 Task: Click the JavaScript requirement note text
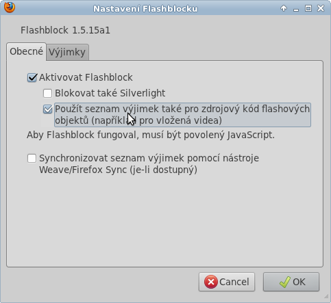tap(151, 135)
